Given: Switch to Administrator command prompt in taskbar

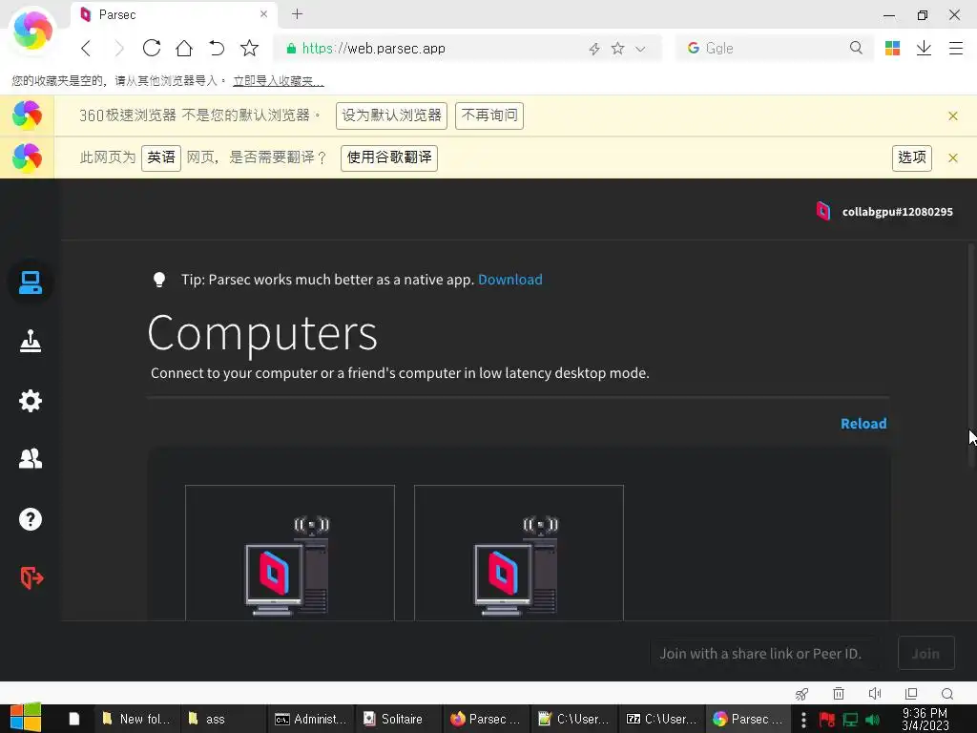Looking at the screenshot, I should pos(310,719).
